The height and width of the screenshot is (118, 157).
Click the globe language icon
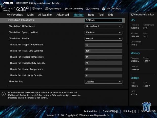pyautogui.click(x=33, y=9)
